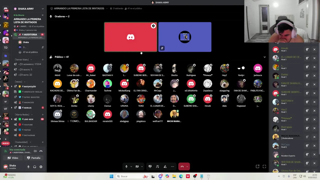320x180 pixels.
Task: Click Charmander audience avatar
Action: click(x=91, y=84)
